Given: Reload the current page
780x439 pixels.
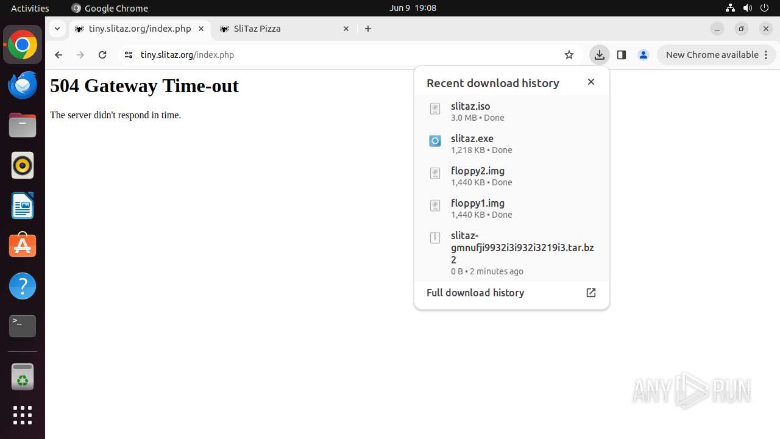Looking at the screenshot, I should coord(102,55).
